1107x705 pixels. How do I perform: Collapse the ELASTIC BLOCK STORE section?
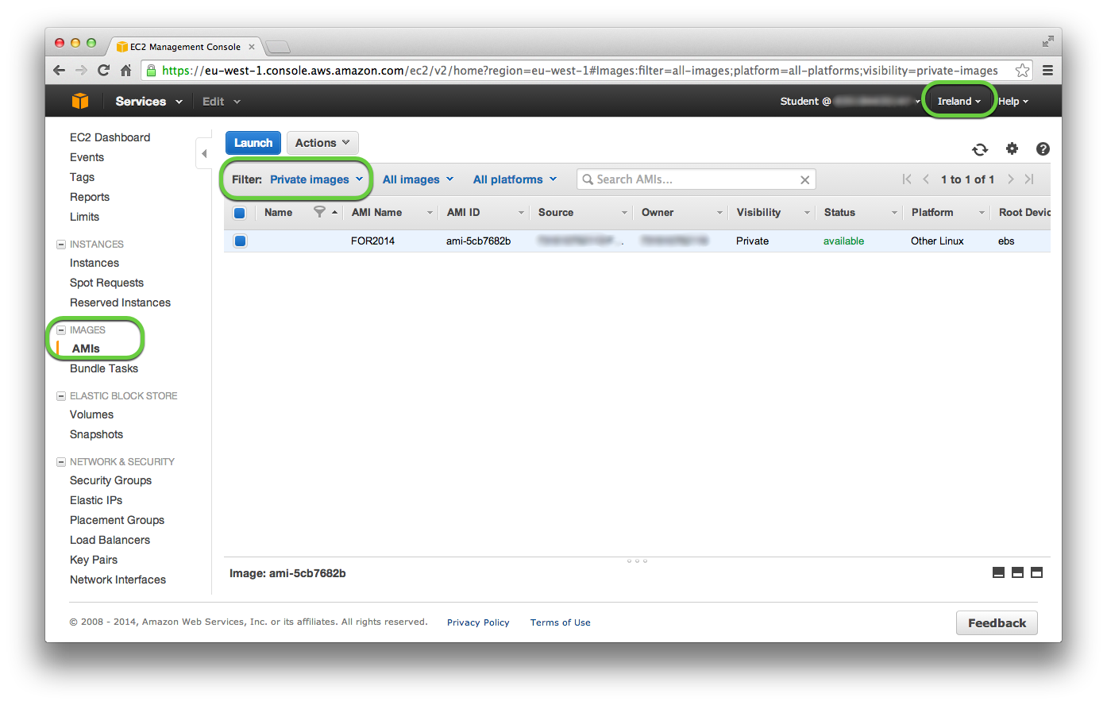[x=61, y=396]
